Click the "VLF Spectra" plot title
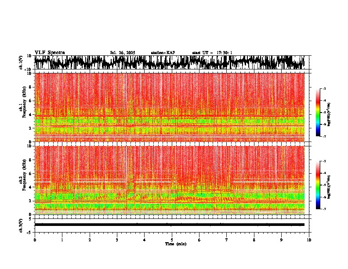Image resolution: width=348 pixels, height=269 pixels. pyautogui.click(x=50, y=53)
